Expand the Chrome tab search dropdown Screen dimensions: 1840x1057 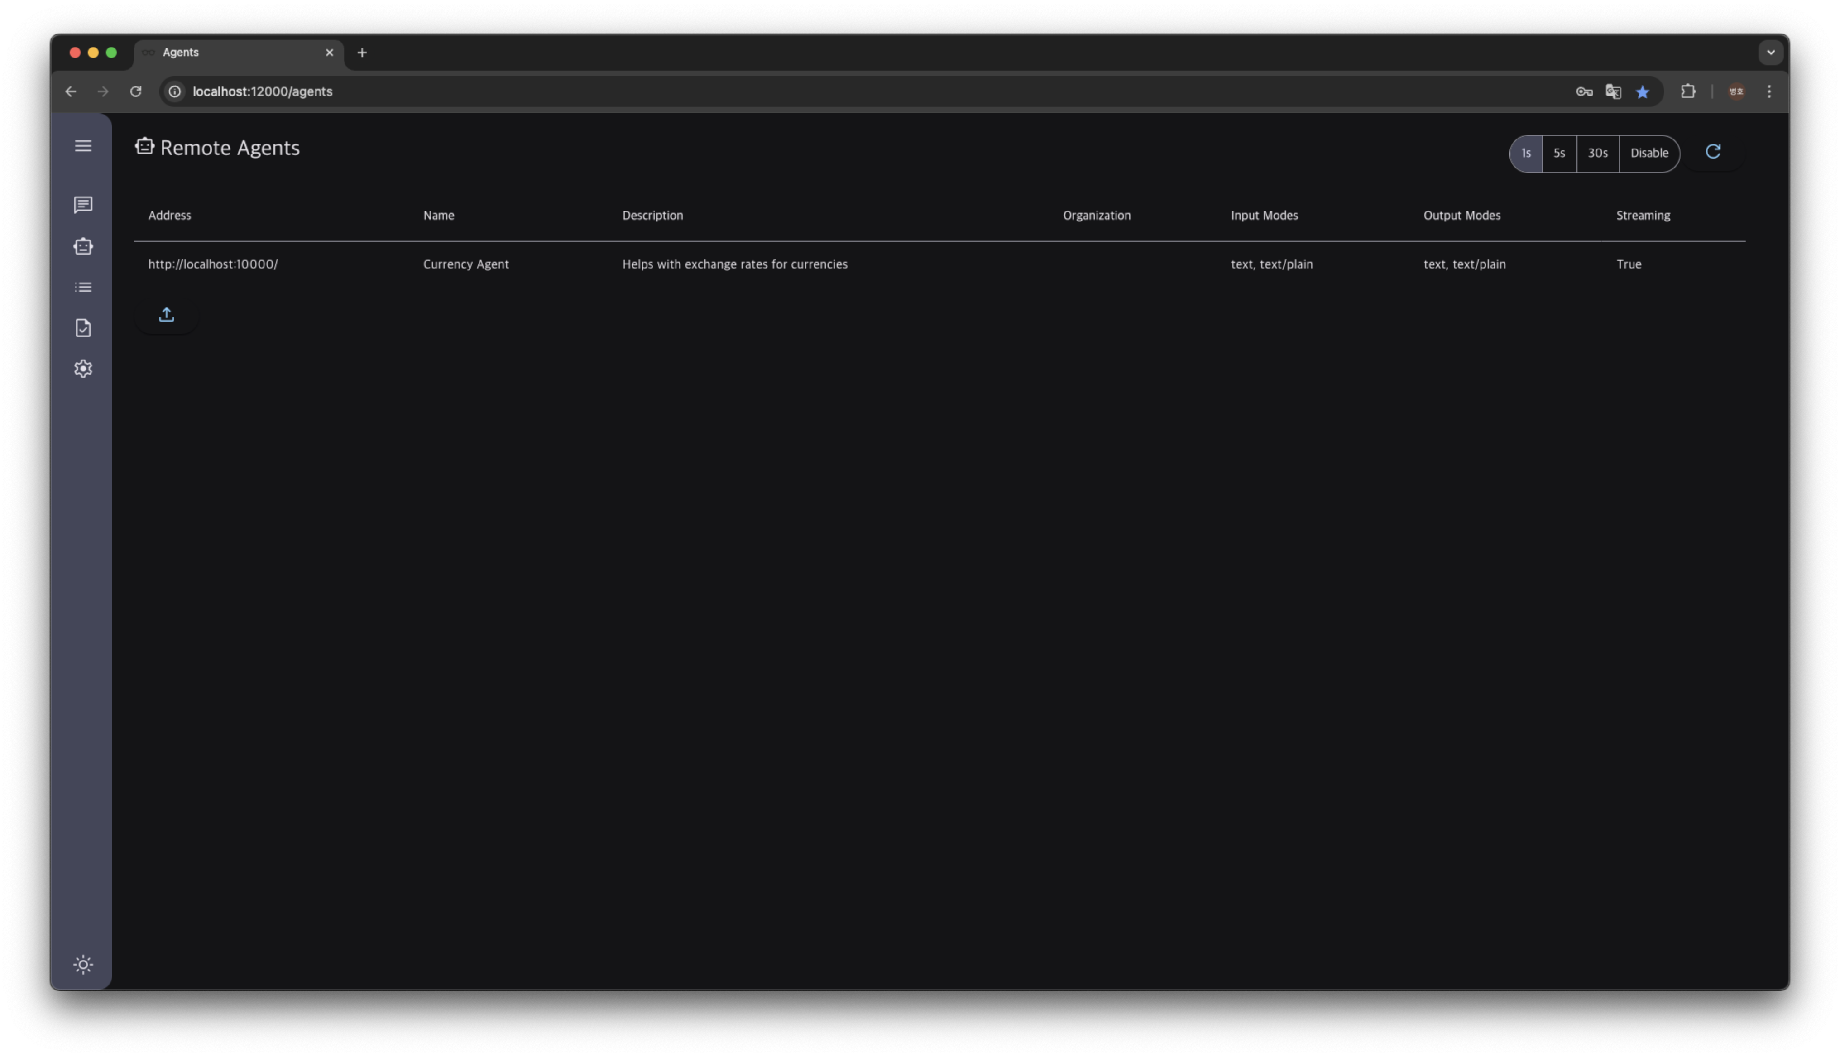click(x=1770, y=52)
